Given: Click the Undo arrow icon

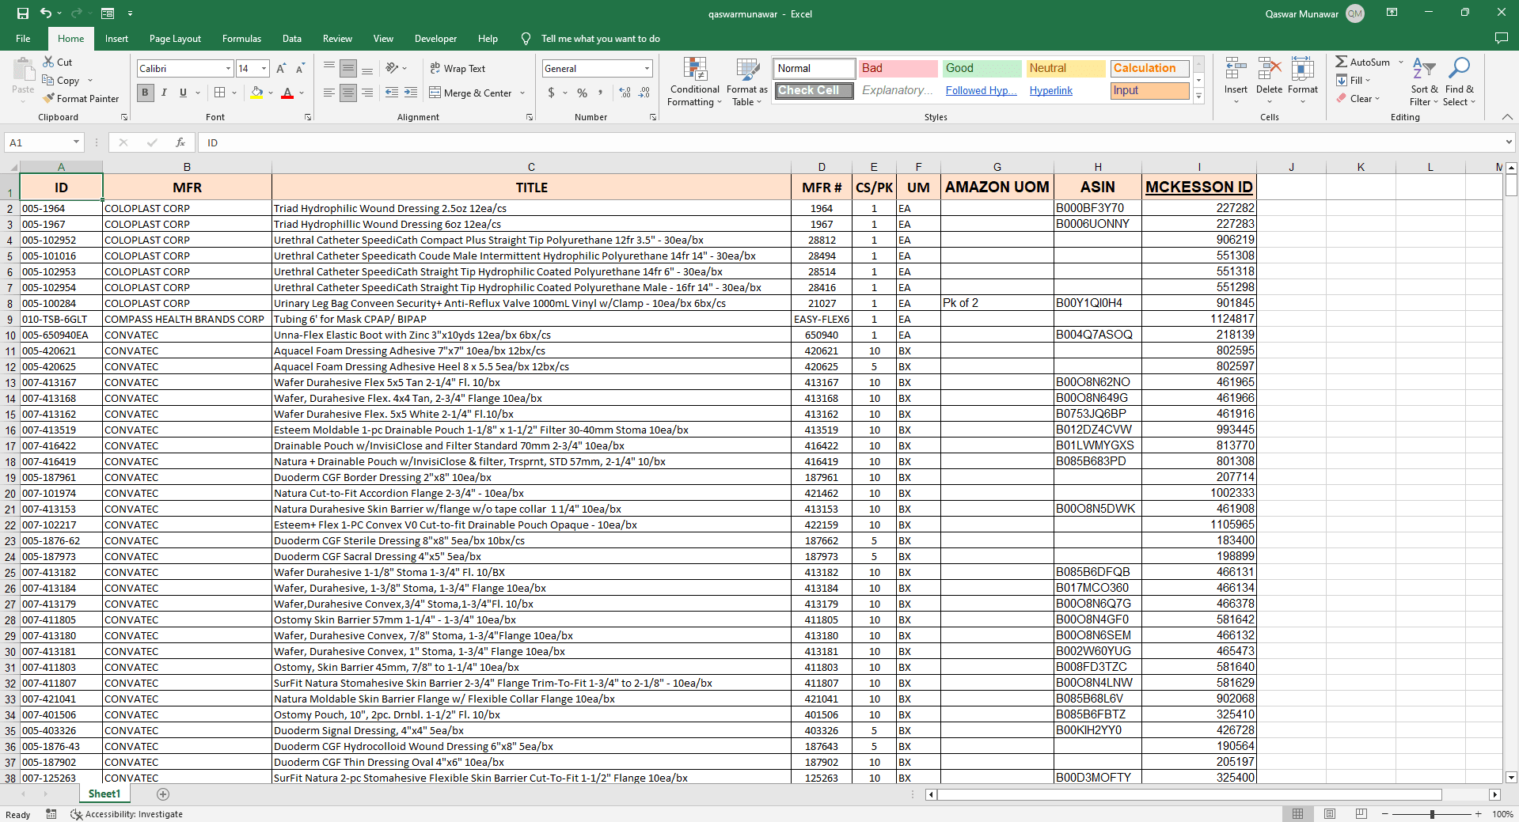Looking at the screenshot, I should tap(46, 13).
